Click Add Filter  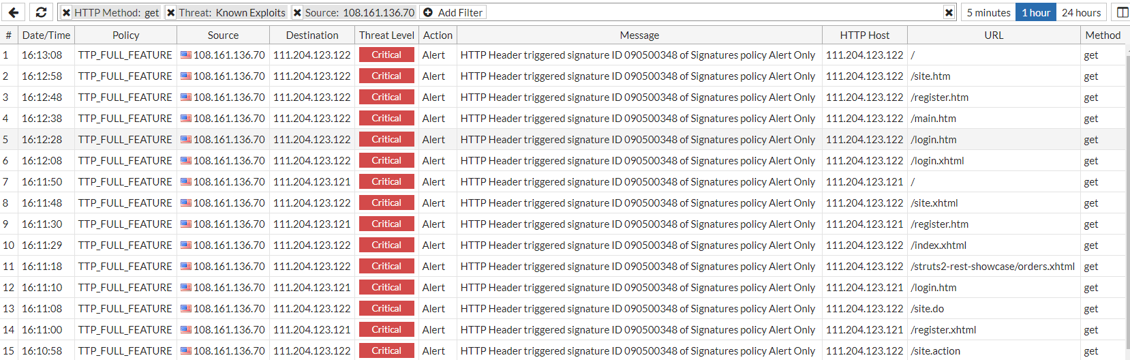click(x=453, y=12)
